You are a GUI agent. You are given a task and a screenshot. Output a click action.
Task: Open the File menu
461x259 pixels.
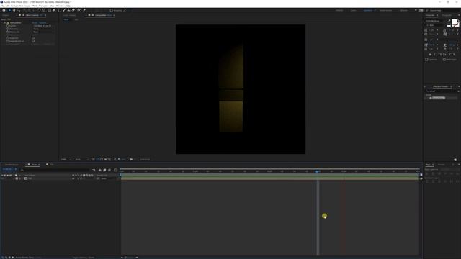pos(2,6)
